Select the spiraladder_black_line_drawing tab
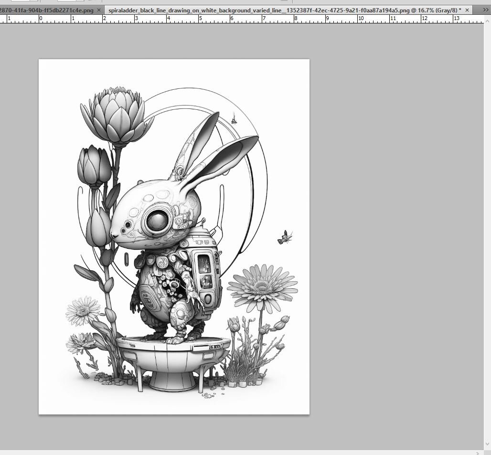Image resolution: width=491 pixels, height=455 pixels. [285, 11]
